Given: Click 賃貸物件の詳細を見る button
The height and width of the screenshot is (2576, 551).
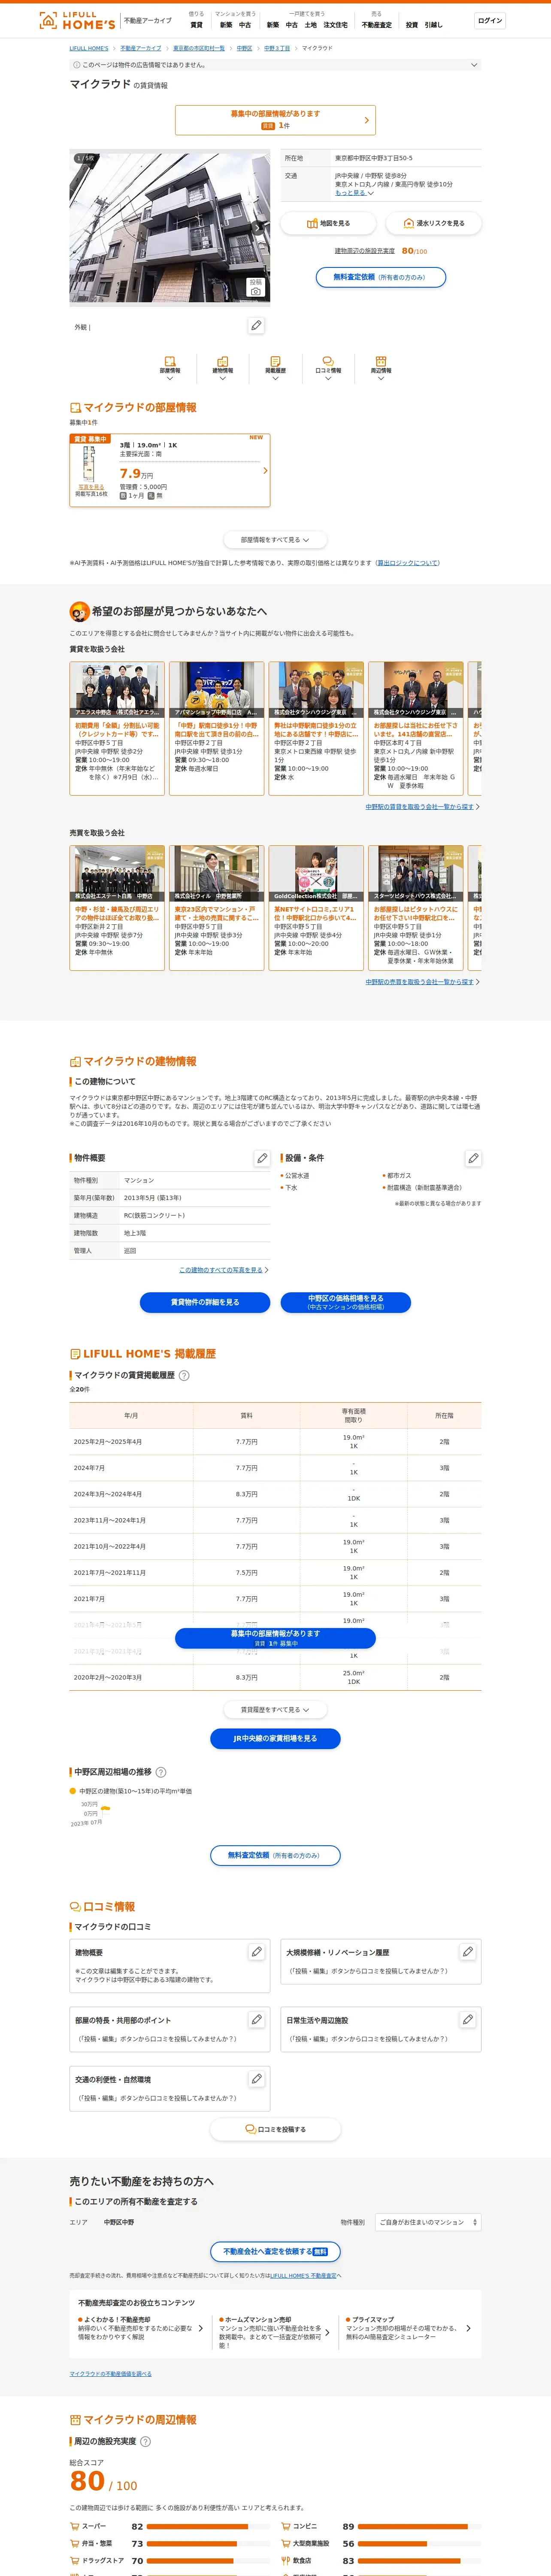Looking at the screenshot, I should [x=205, y=1302].
